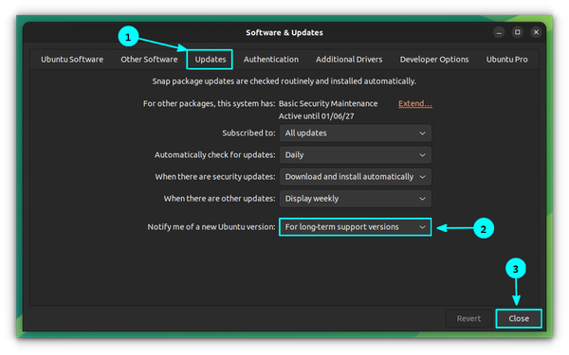The width and height of the screenshot is (569, 355).
Task: Open the Ubuntu Pro tab
Action: click(506, 60)
